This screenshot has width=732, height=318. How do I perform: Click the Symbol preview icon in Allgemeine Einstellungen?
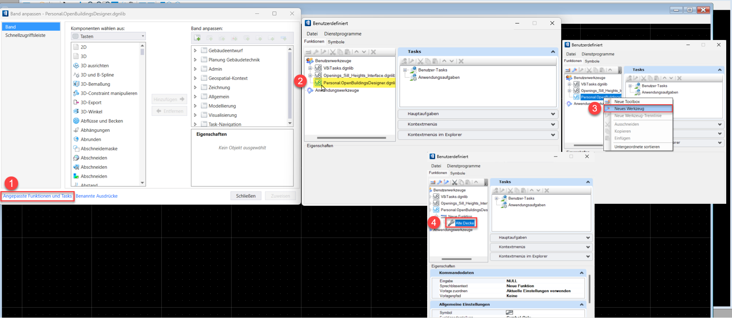point(509,313)
